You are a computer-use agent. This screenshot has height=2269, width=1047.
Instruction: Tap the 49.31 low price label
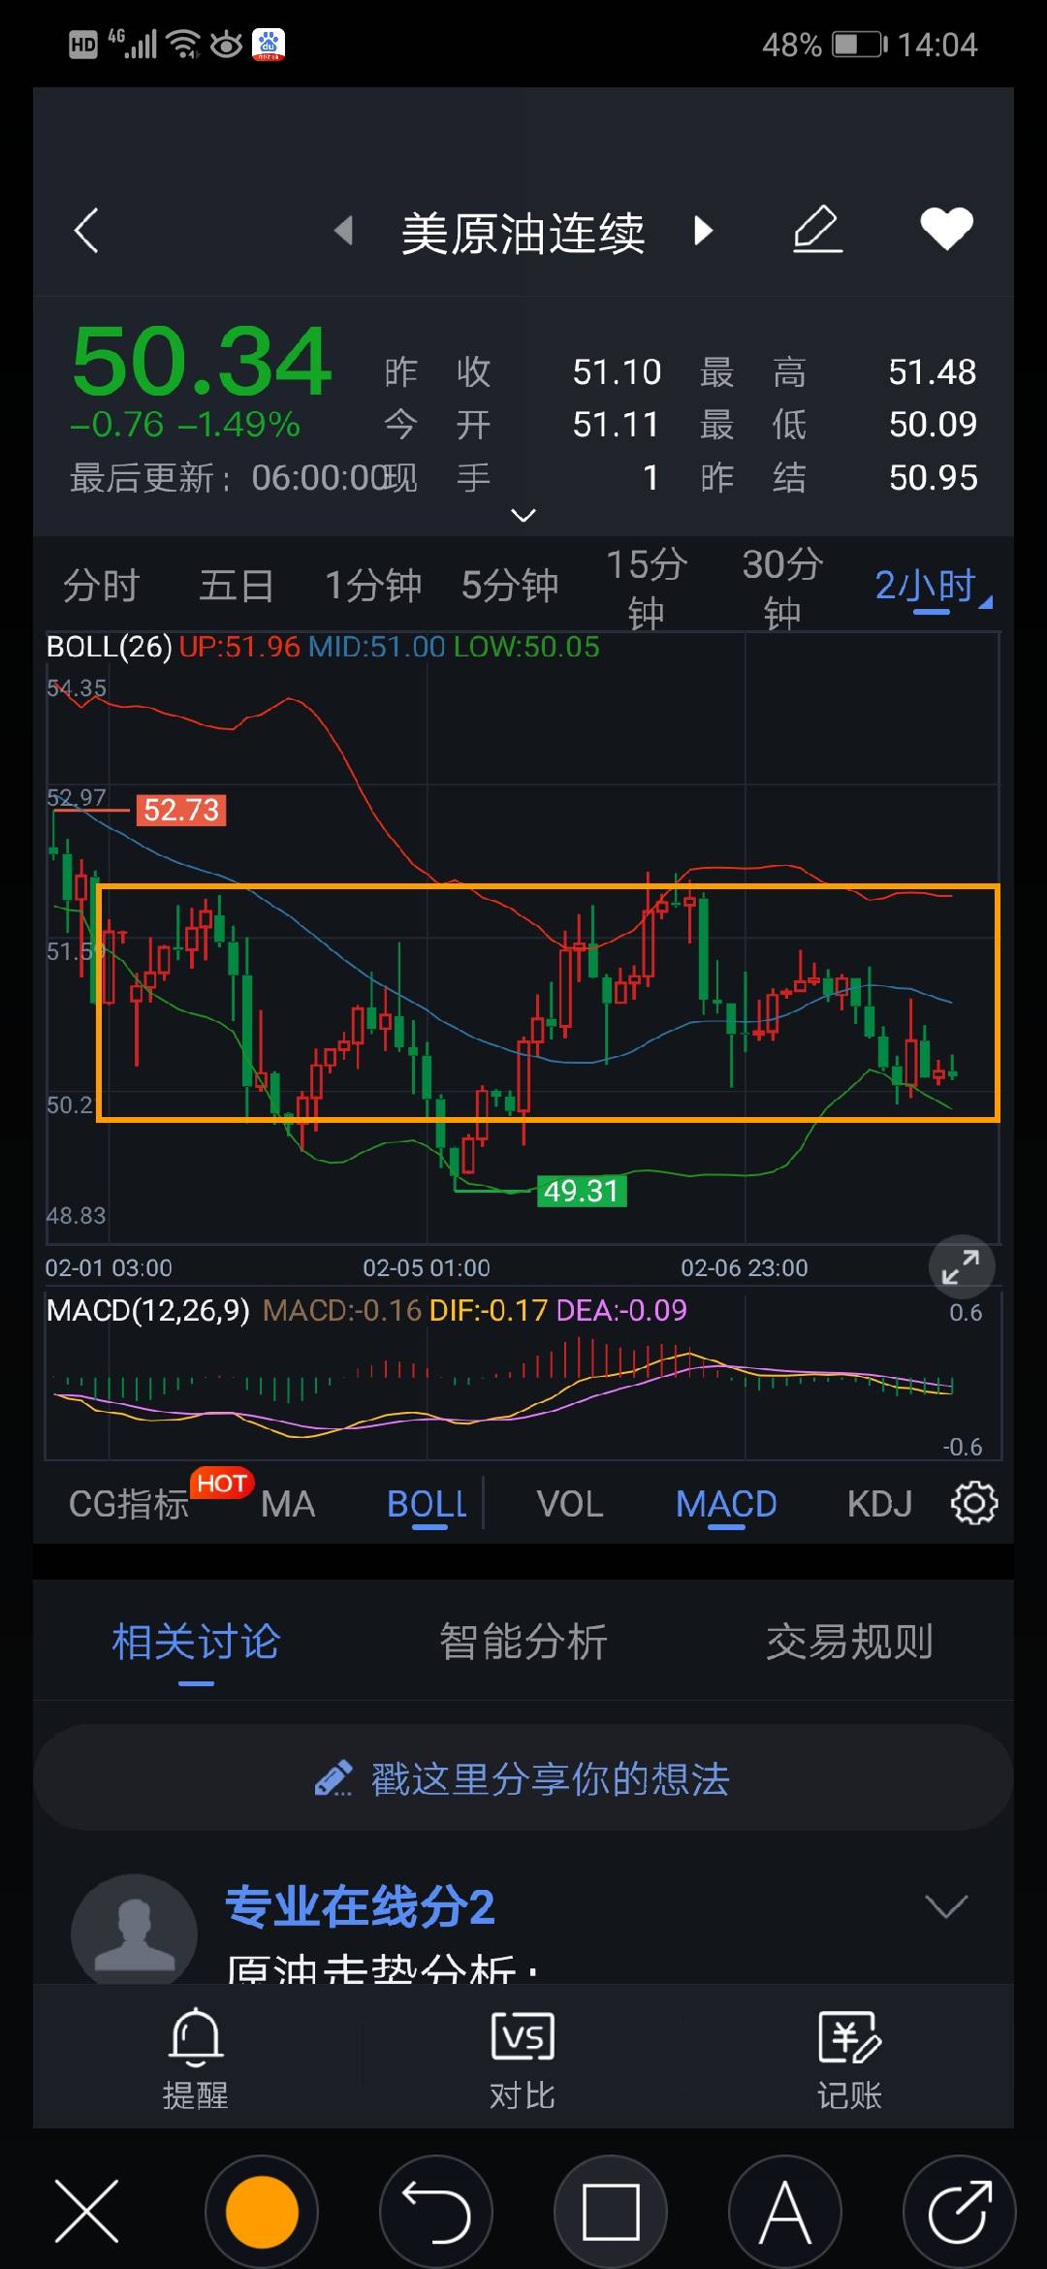(x=582, y=1190)
